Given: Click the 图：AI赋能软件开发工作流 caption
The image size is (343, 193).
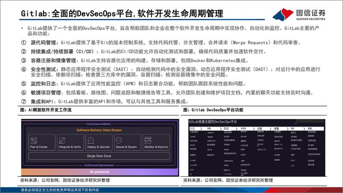Looking at the screenshot, I should point(46,110).
